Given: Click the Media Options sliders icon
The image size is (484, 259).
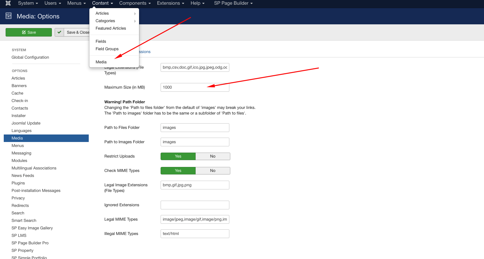Looking at the screenshot, I should (x=9, y=16).
